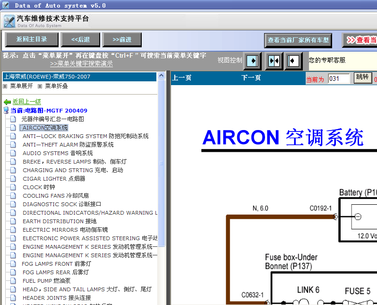This screenshot has height=305, width=377.
Task: Click page icon beside CLOCK 时钟
Action: 13,187
